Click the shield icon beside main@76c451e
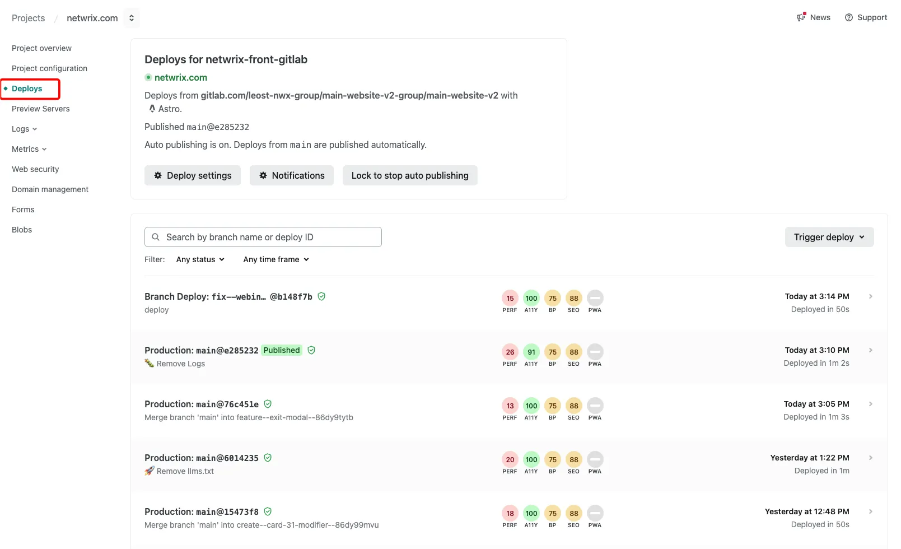Image resolution: width=901 pixels, height=549 pixels. tap(268, 404)
